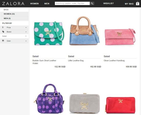Click the search input field
This screenshot has width=141, height=115.
(72, 3)
